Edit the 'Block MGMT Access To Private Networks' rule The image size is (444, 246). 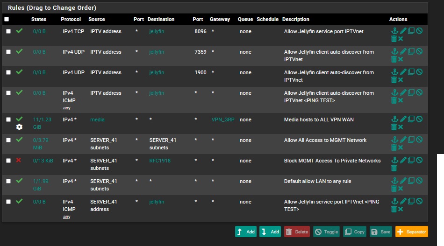coord(403,161)
